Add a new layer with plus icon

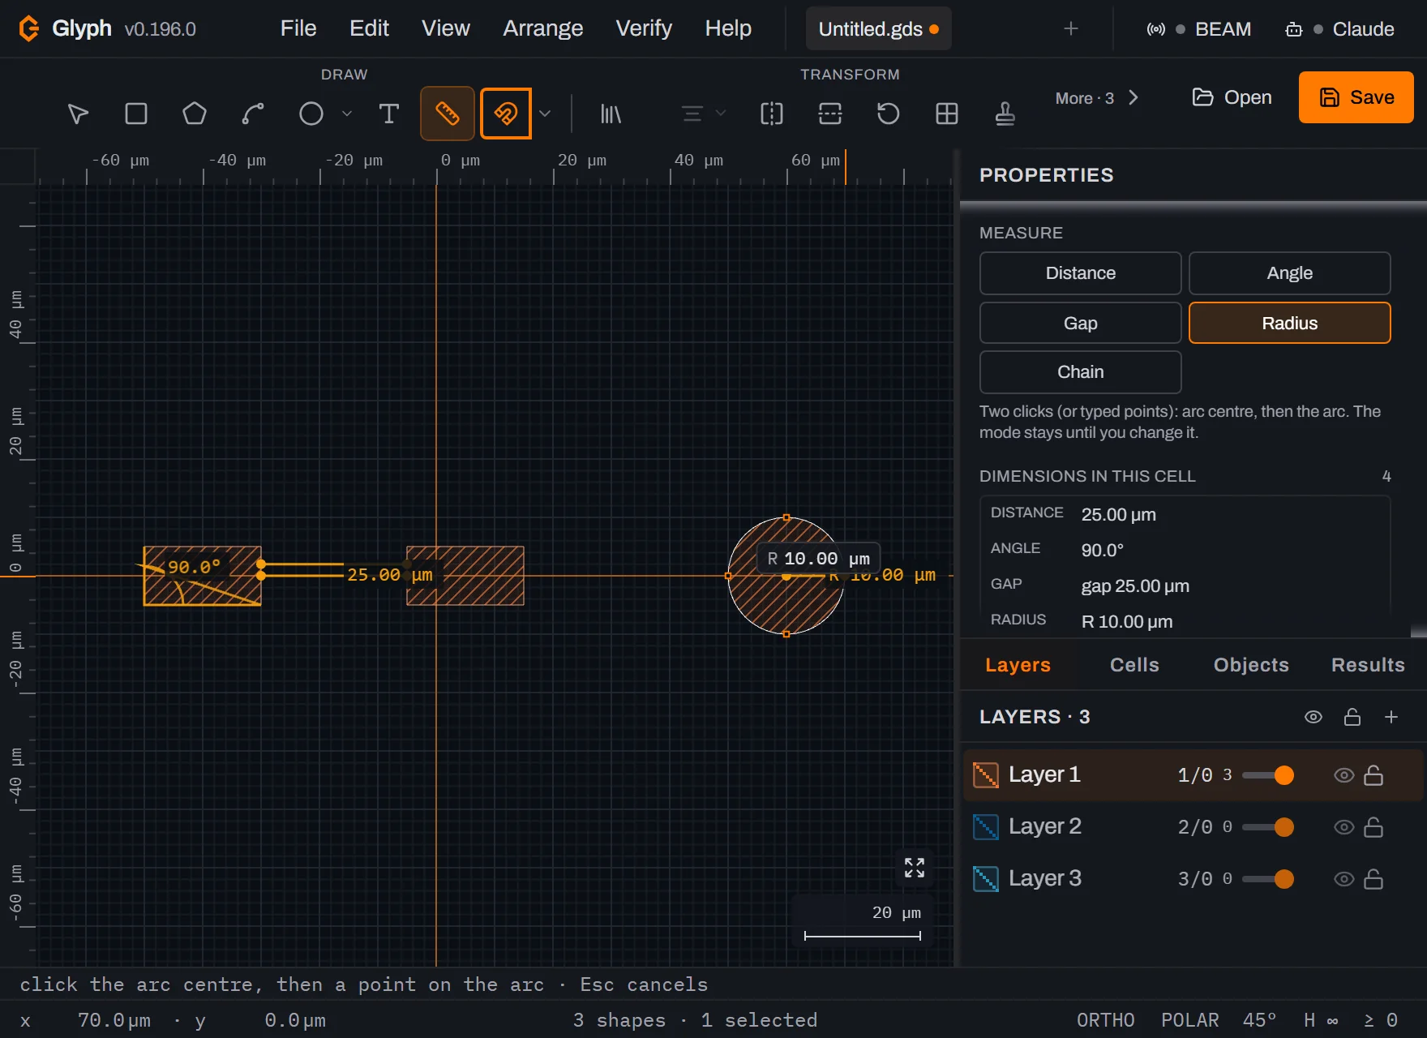pos(1391,717)
